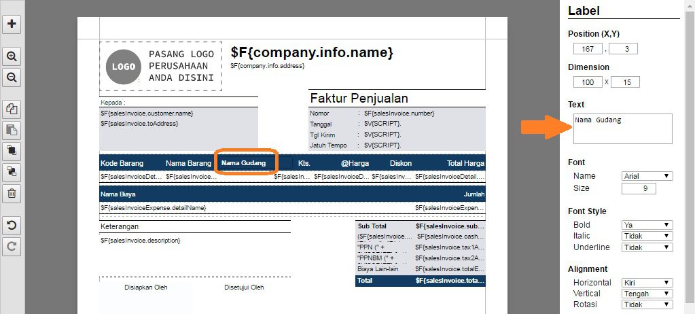Click the Text field containing Nama Gudang
The image size is (695, 314).
pyautogui.click(x=622, y=128)
